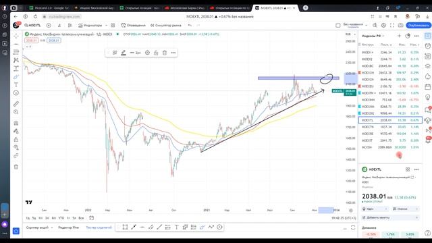This screenshot has width=432, height=243.
Task: Click the rectangle tool in bottom favorites bar
Action: point(125,227)
